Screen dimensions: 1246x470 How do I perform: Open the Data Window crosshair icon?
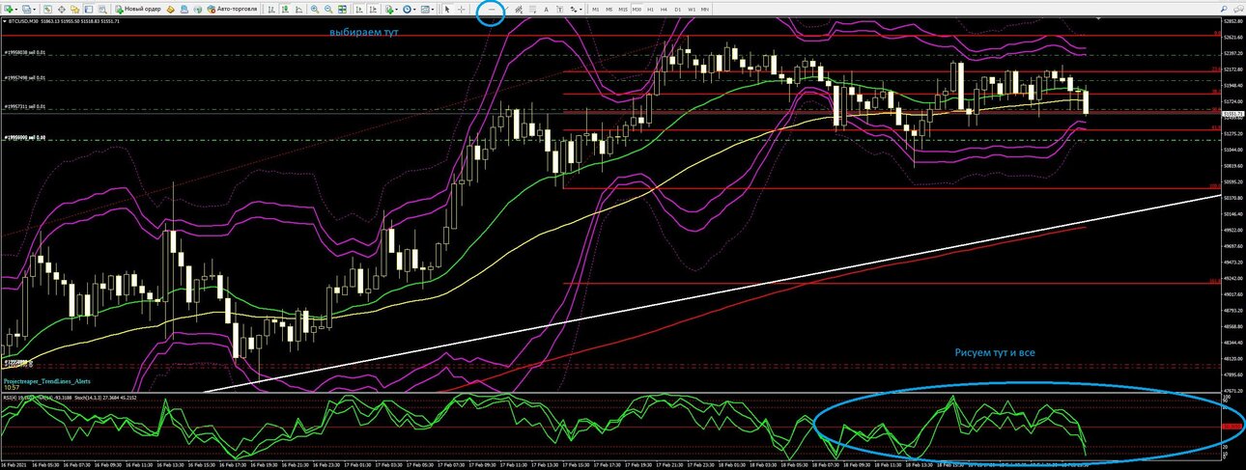coord(62,9)
